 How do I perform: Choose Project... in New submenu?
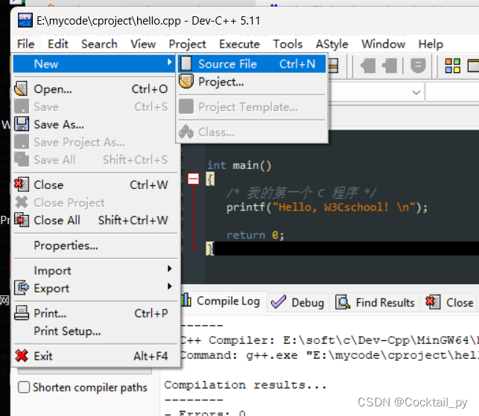tap(252, 82)
